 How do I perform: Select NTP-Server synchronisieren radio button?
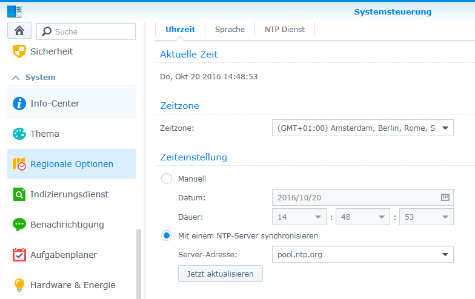click(x=167, y=235)
